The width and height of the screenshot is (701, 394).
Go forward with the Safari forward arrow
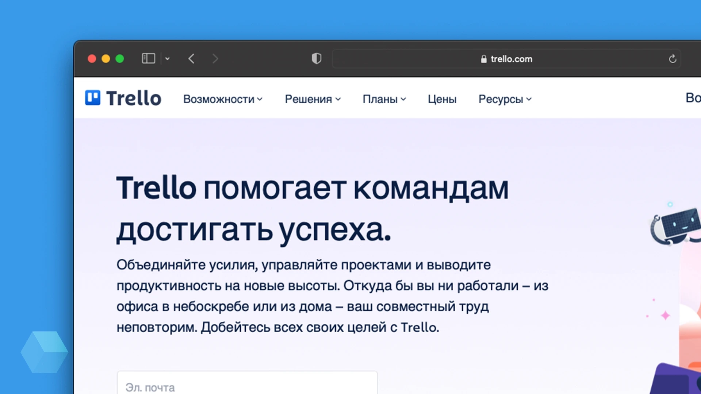click(x=215, y=58)
